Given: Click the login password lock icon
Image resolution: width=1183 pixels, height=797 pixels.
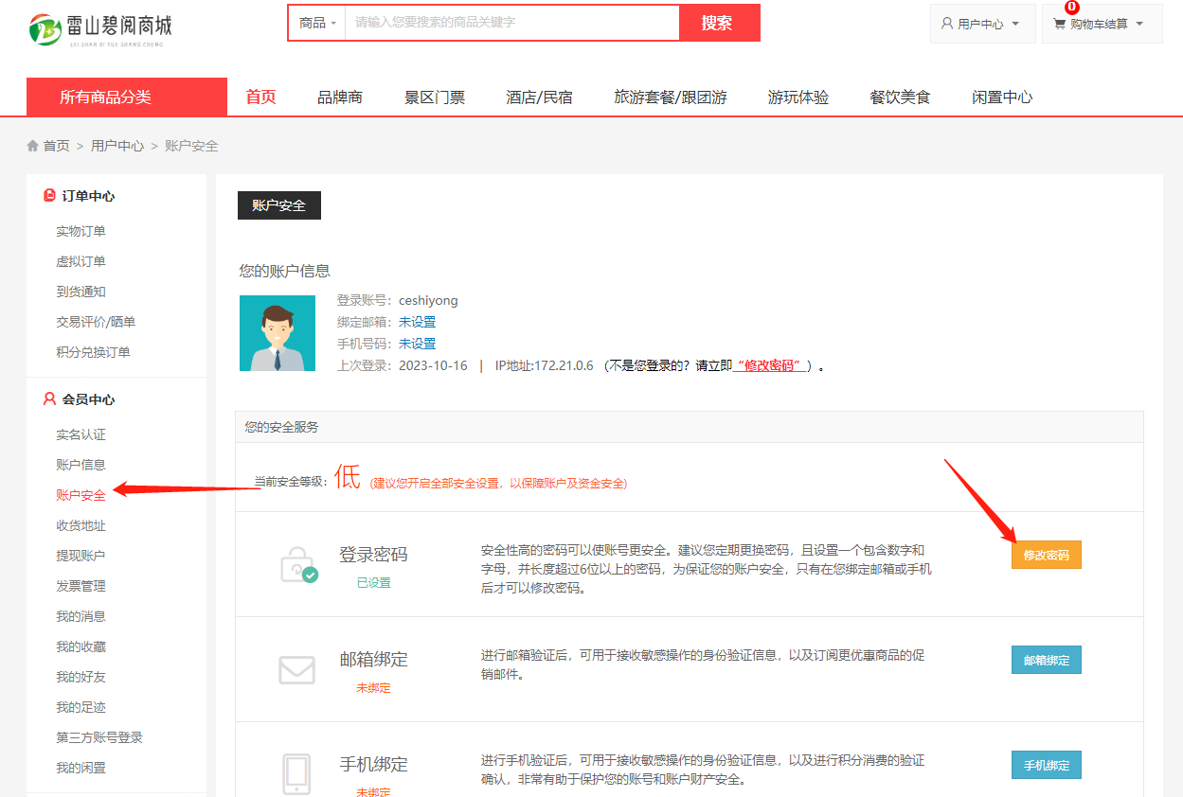Looking at the screenshot, I should (297, 565).
